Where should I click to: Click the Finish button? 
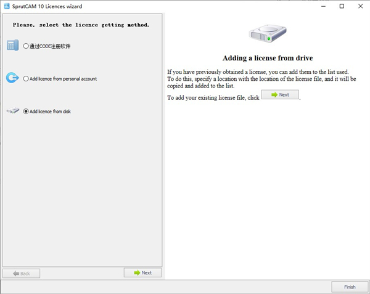pos(350,287)
